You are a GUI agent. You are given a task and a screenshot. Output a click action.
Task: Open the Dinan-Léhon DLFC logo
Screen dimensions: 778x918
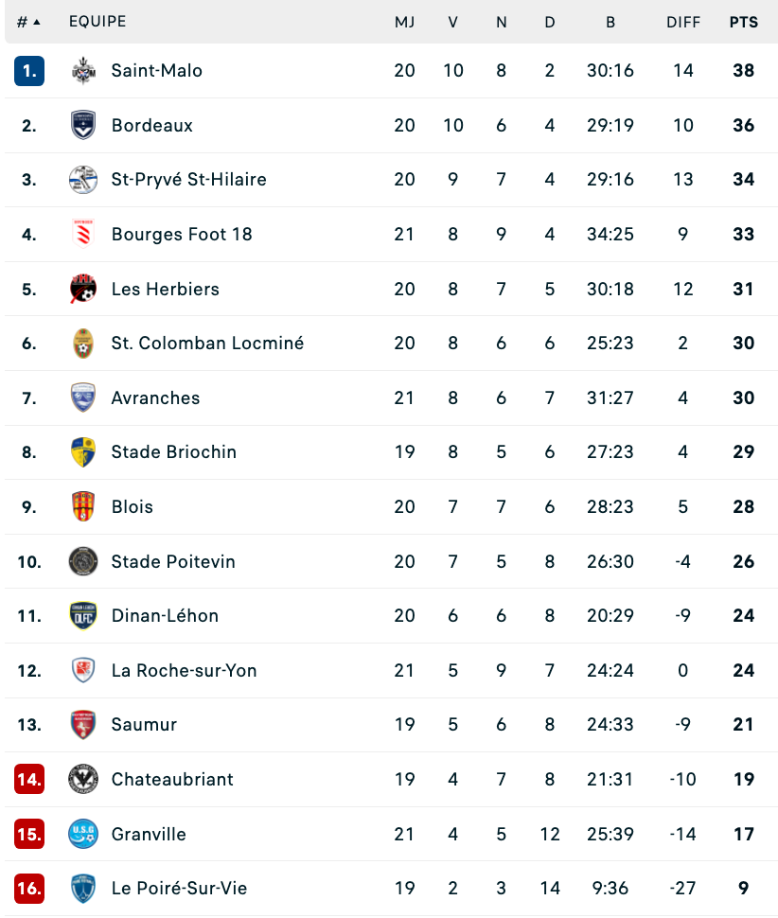point(83,616)
